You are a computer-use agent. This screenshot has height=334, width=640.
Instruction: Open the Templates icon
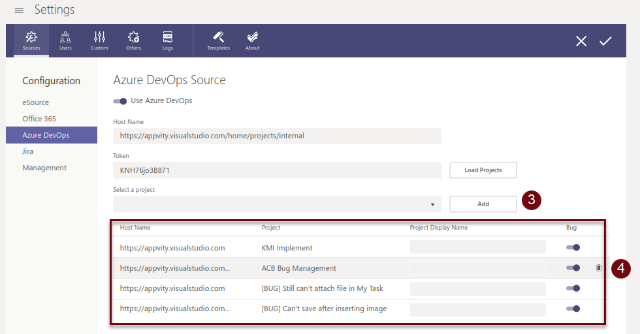tap(218, 40)
